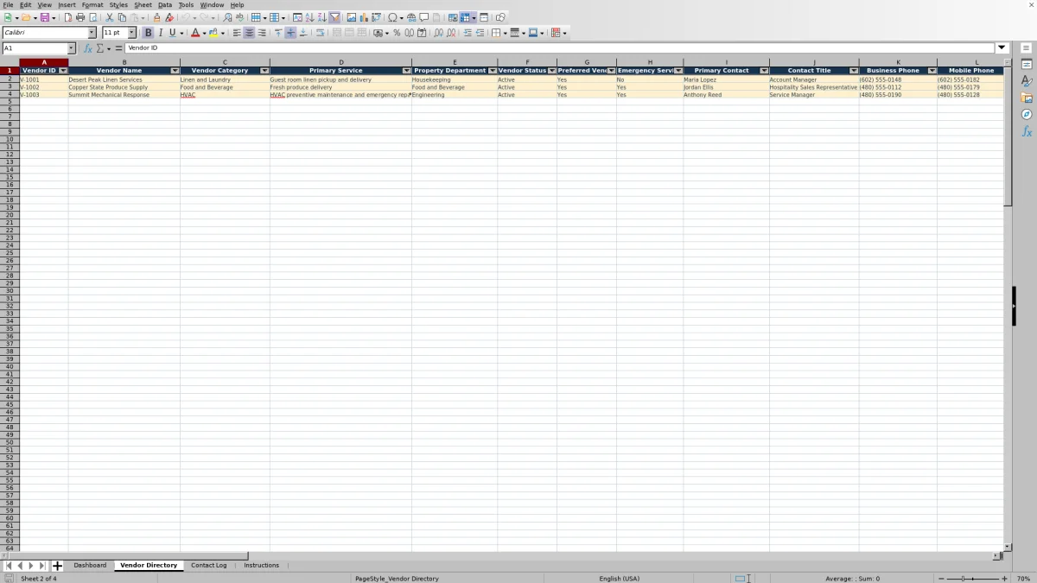The height and width of the screenshot is (583, 1037).
Task: Open the Font Size dropdown
Action: 132,33
